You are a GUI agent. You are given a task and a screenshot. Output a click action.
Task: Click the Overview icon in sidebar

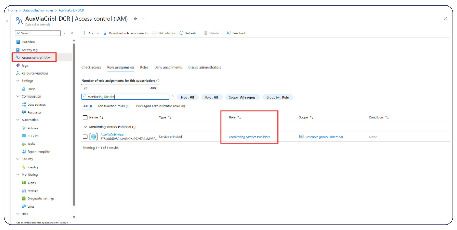pos(18,42)
